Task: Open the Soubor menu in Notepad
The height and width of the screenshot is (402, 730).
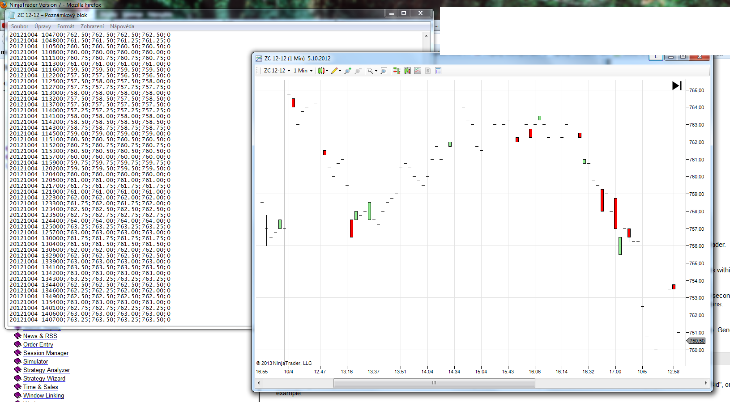Action: click(x=20, y=26)
